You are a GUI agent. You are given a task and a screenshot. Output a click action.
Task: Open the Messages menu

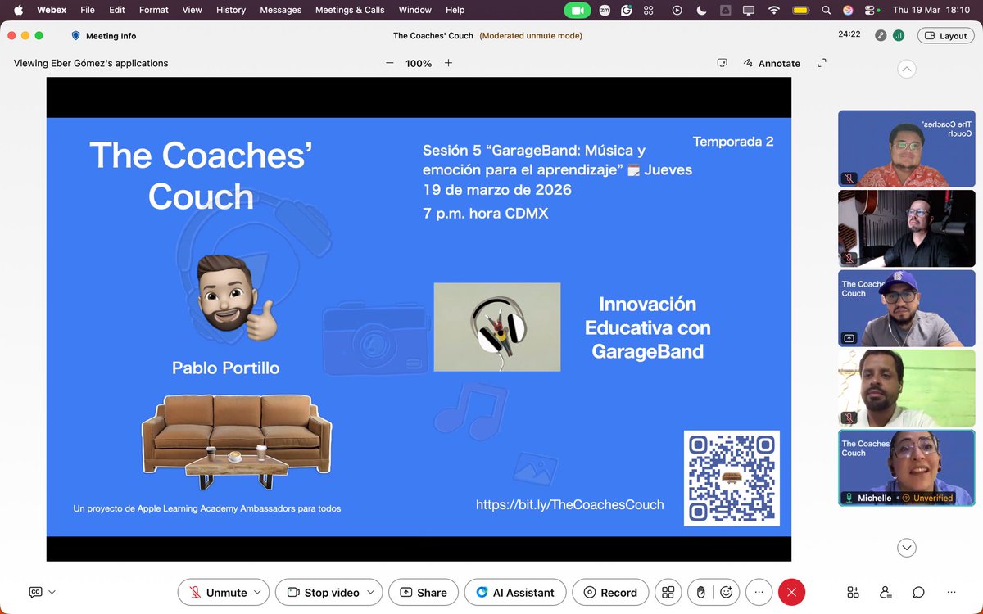pyautogui.click(x=280, y=10)
